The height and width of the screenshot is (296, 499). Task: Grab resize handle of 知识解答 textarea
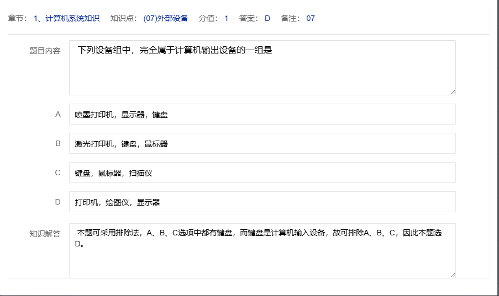452,275
